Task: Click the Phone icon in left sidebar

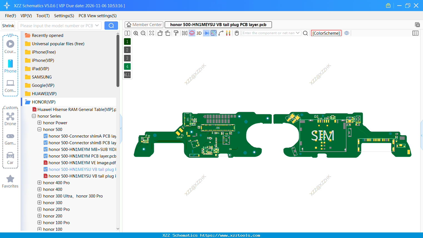Action: tap(10, 65)
